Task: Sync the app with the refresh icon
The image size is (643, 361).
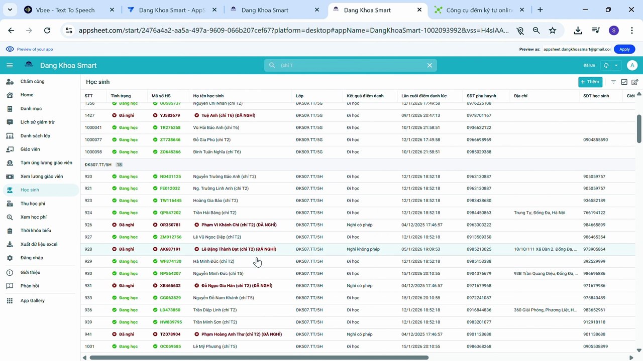Action: coord(606,65)
